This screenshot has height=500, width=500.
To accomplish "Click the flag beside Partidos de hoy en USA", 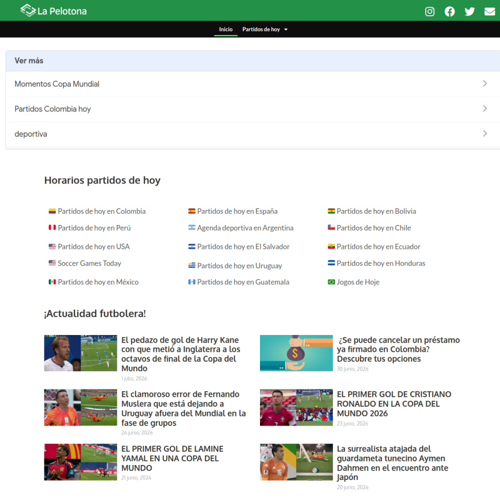I will click(52, 247).
